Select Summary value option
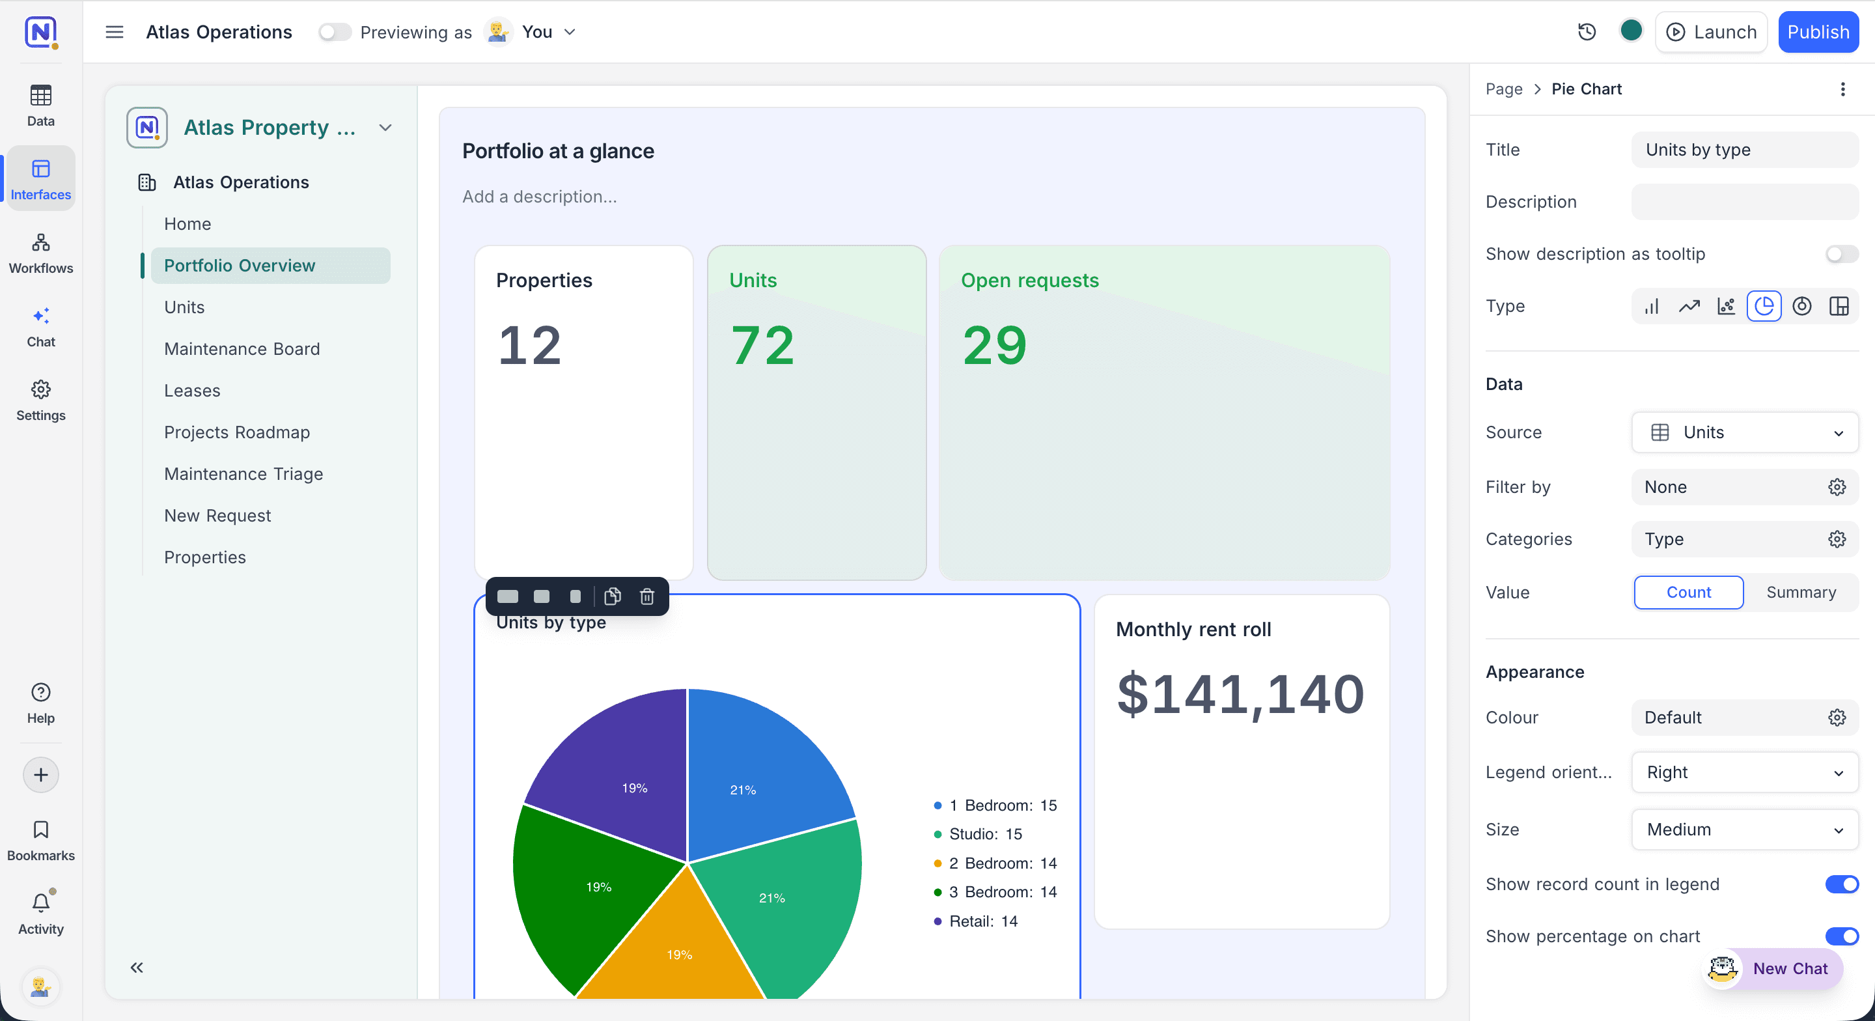1875x1021 pixels. [x=1801, y=592]
